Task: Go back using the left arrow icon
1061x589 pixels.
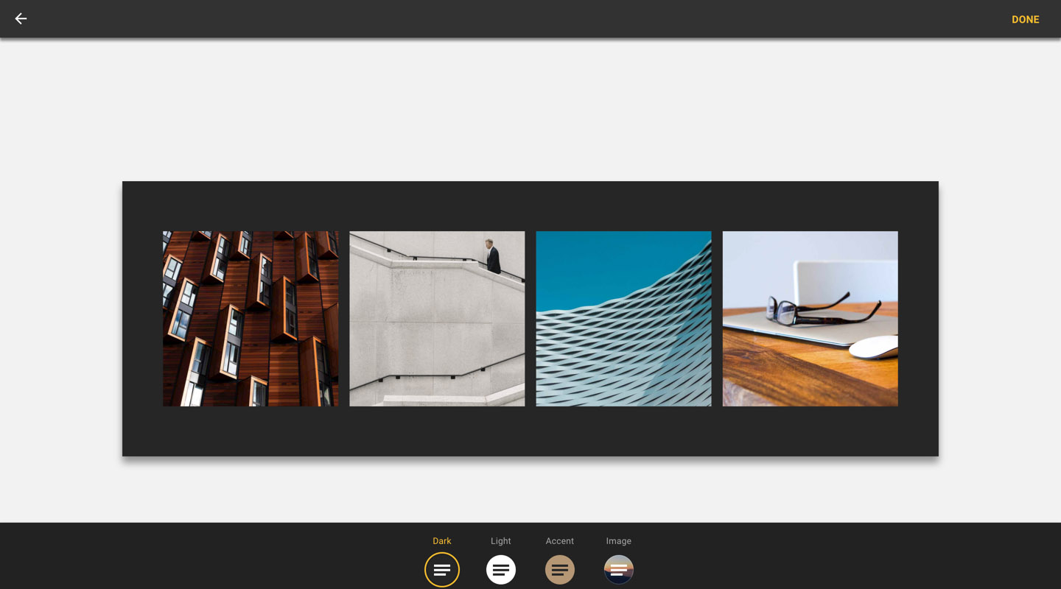Action: [21, 18]
